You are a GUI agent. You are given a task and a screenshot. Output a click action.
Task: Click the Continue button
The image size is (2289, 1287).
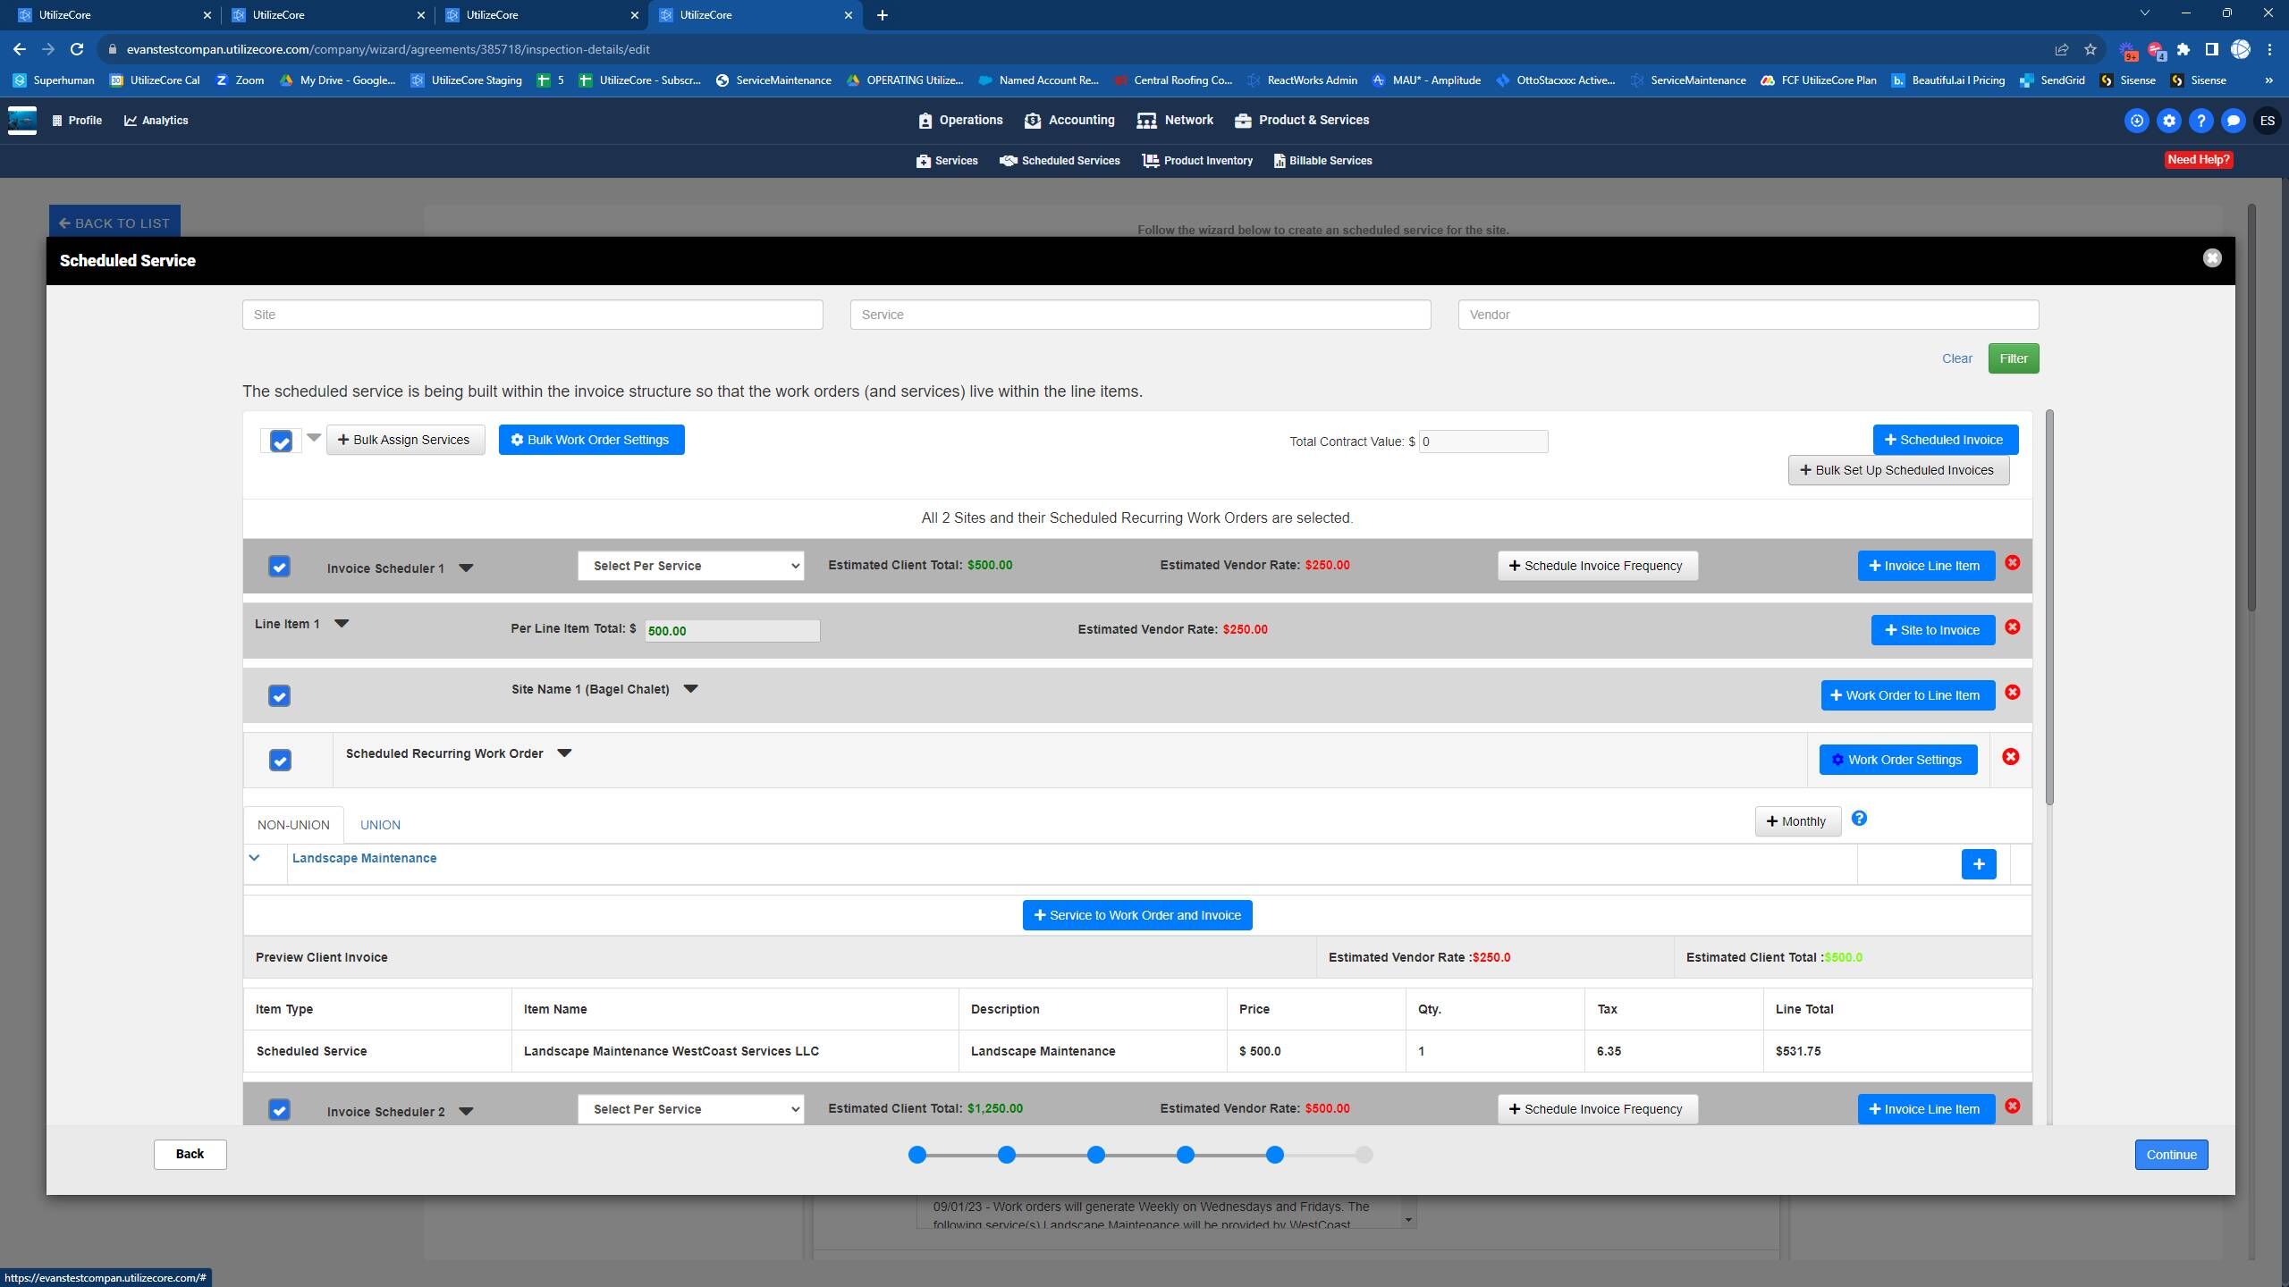pyautogui.click(x=2171, y=1155)
